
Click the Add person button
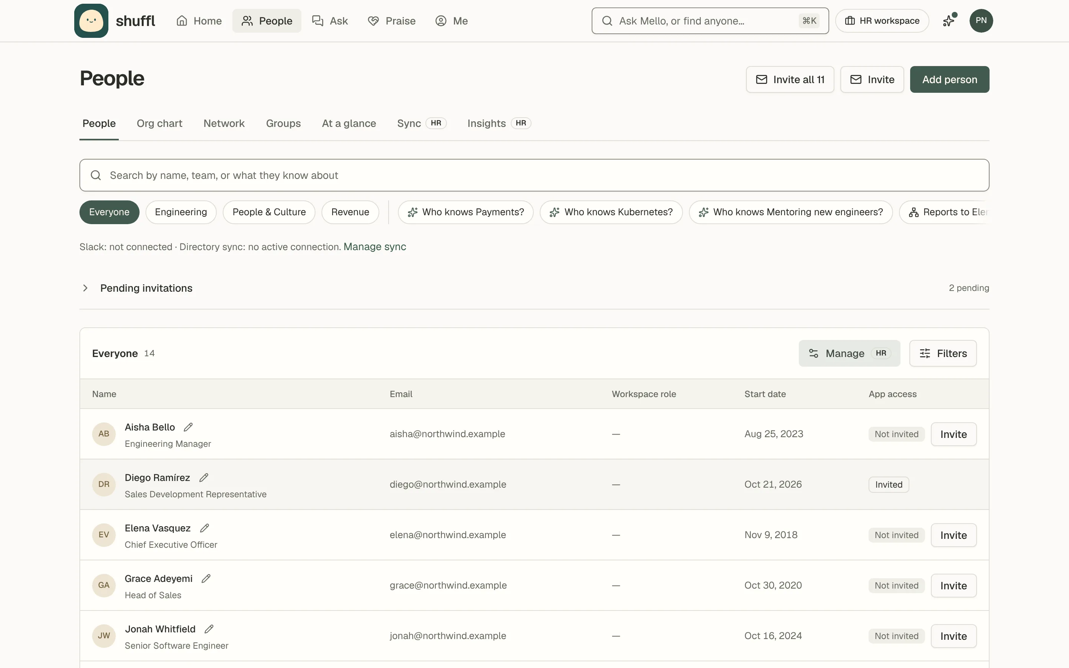[949, 79]
